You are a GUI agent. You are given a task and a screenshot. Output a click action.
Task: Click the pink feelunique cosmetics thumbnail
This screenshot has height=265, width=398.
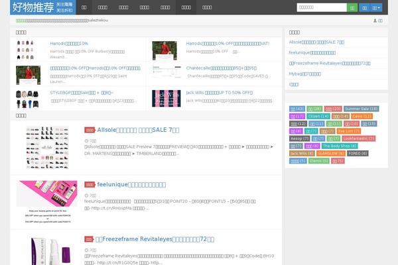click(47, 202)
